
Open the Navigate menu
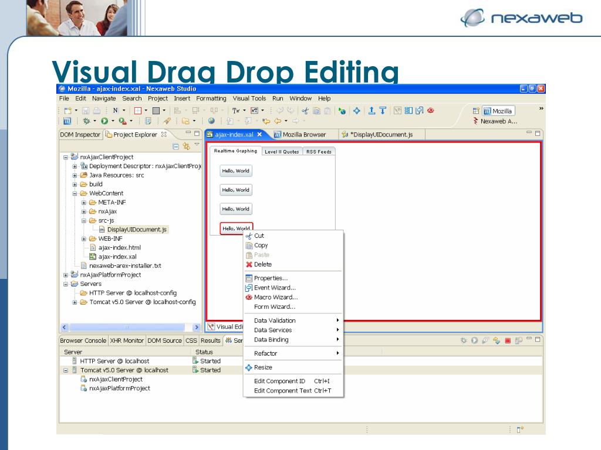(x=104, y=98)
